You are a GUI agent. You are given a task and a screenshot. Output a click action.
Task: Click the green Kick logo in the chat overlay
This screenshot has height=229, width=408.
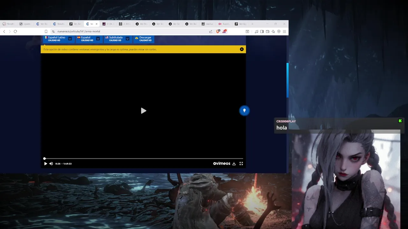coord(400,121)
